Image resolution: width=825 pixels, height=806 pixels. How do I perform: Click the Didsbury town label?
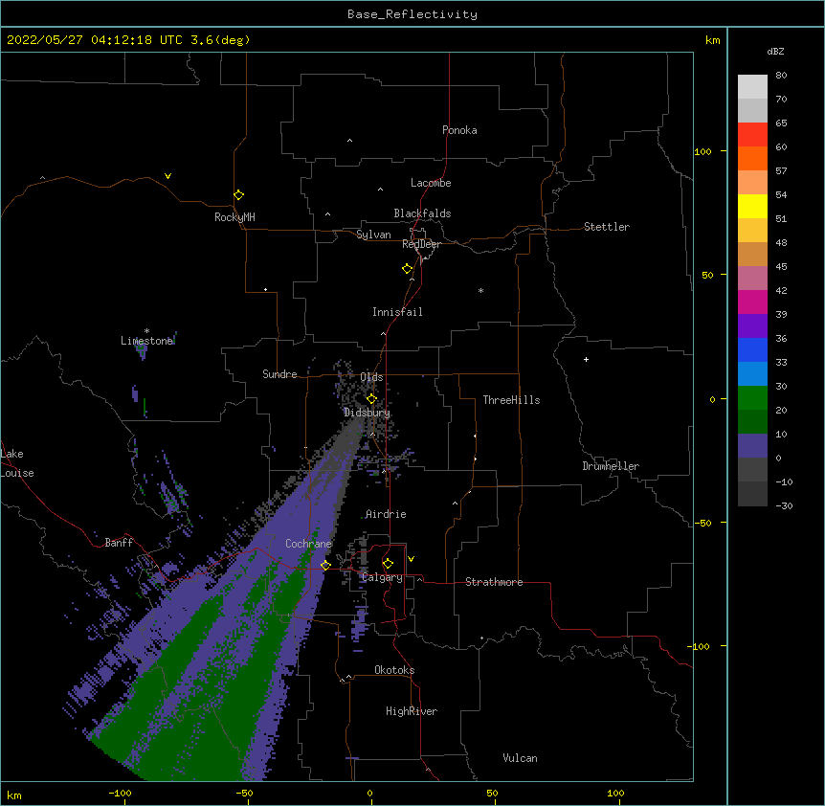[367, 413]
